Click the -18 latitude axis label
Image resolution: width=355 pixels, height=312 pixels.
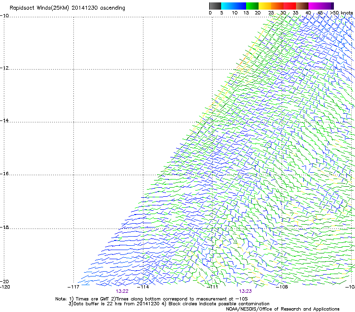click(x=4, y=227)
